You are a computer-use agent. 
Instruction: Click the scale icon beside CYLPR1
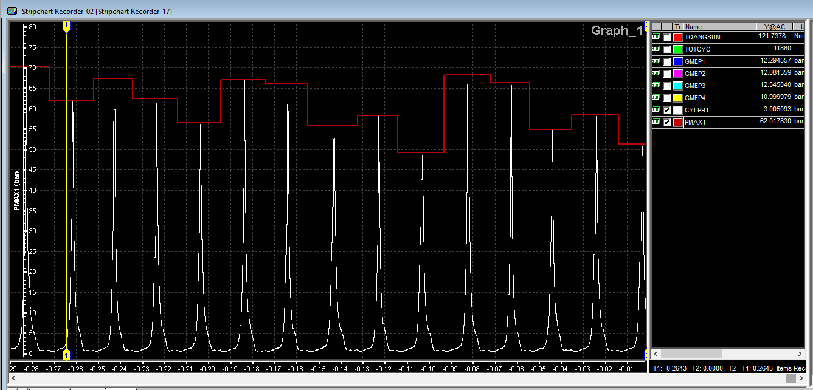[x=656, y=110]
